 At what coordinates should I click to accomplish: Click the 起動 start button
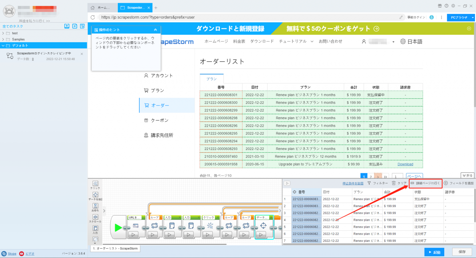[434, 252]
